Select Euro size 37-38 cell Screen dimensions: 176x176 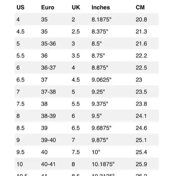point(48,92)
